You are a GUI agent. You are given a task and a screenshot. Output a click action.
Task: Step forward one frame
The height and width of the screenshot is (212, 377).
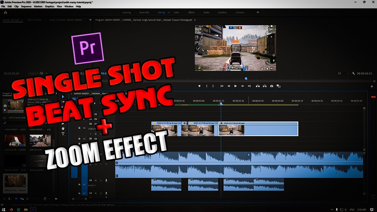242,86
